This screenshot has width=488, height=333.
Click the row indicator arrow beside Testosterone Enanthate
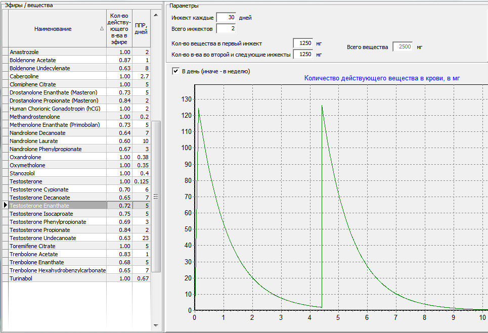click(x=5, y=206)
